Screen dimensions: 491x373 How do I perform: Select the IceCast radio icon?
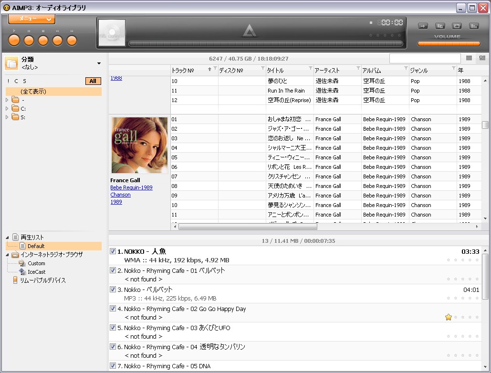click(x=22, y=271)
